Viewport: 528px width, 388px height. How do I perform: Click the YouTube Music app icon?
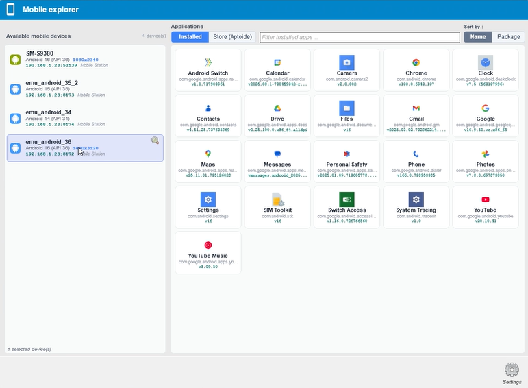(x=208, y=245)
